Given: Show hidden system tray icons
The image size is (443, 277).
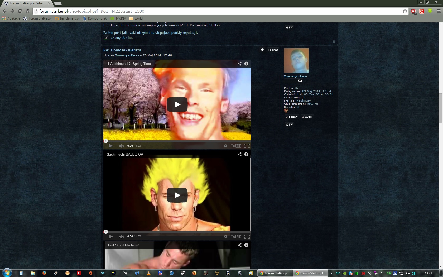Looking at the screenshot, I should [331, 273].
